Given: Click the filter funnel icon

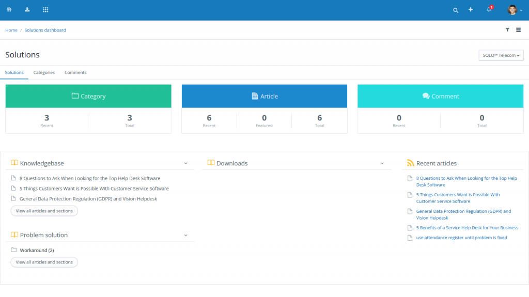Looking at the screenshot, I should pyautogui.click(x=507, y=30).
